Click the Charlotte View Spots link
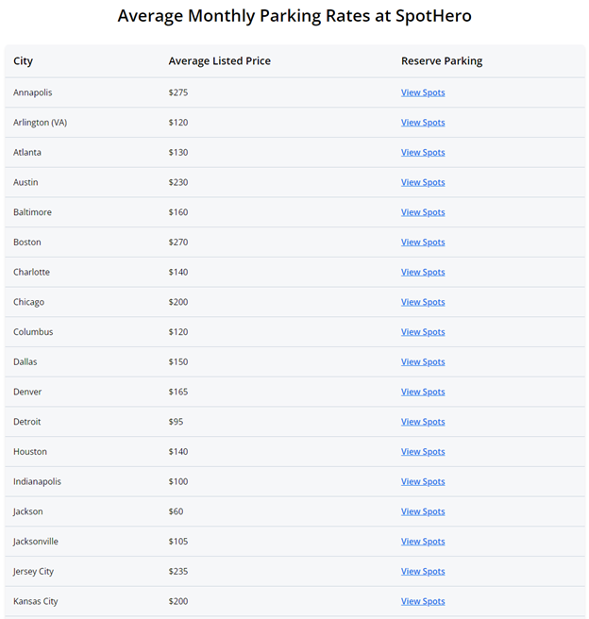589x619 pixels. (x=423, y=272)
